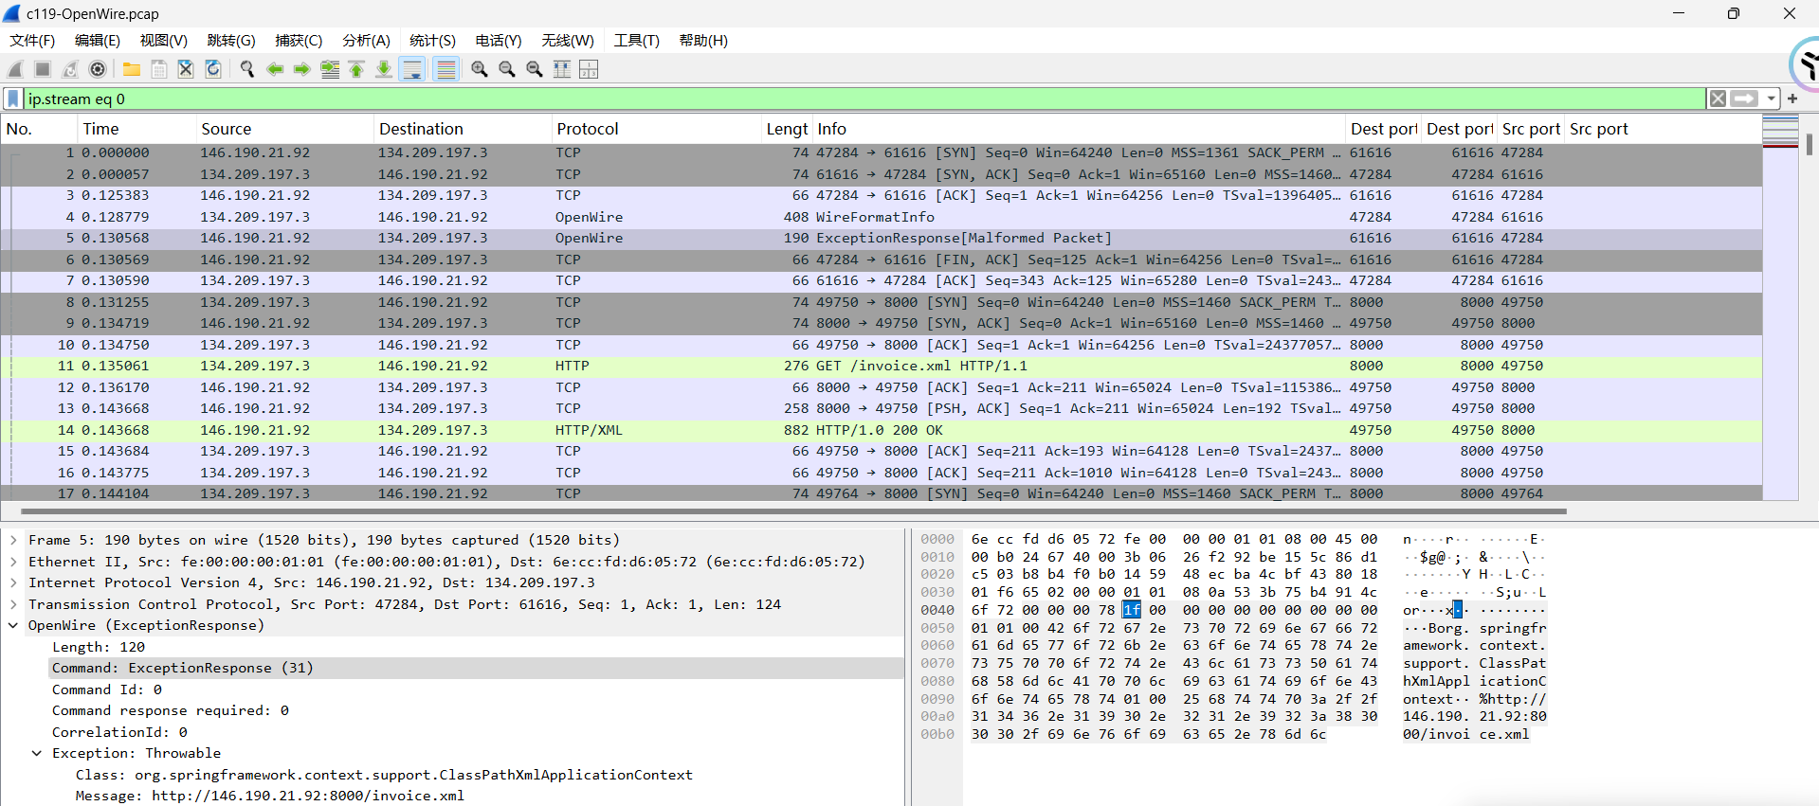This screenshot has height=806, width=1819.
Task: Collapse the OpenWire (ExceptionResponse) node
Action: pos(14,625)
